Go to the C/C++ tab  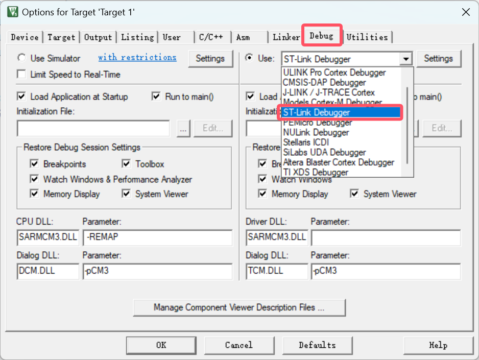tap(212, 37)
